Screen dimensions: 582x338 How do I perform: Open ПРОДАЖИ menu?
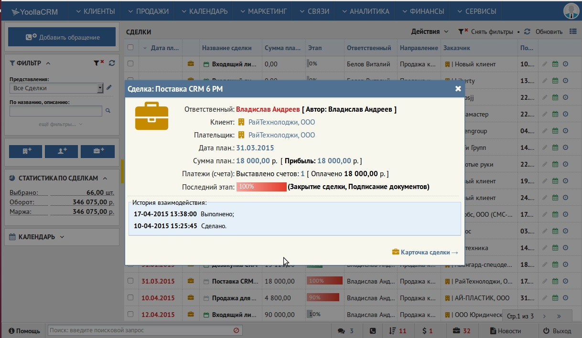[148, 11]
